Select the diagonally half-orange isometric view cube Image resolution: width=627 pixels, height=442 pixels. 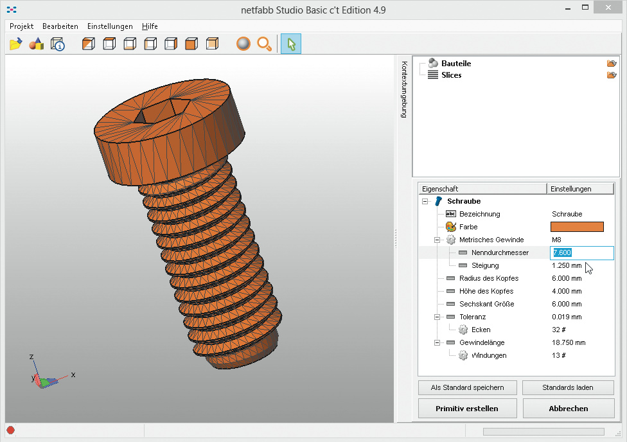89,44
